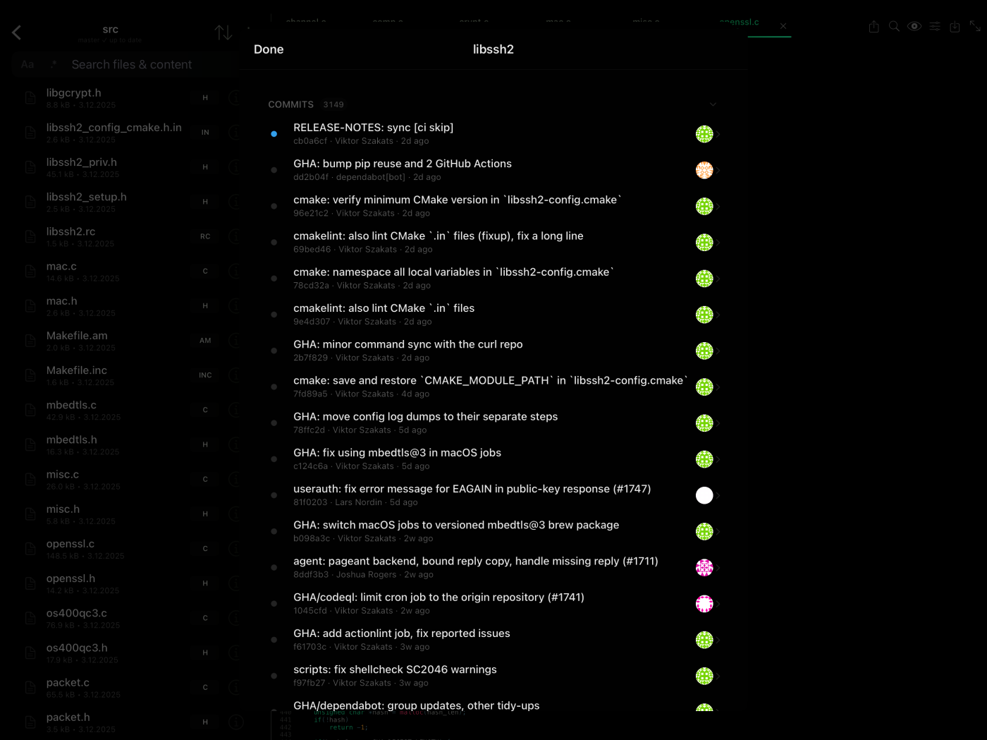The height and width of the screenshot is (740, 987).
Task: Click the Search files & content field
Action: [x=131, y=64]
